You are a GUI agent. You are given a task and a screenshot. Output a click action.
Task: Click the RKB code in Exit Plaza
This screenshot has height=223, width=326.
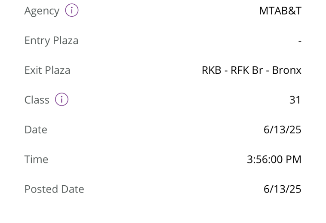click(212, 70)
